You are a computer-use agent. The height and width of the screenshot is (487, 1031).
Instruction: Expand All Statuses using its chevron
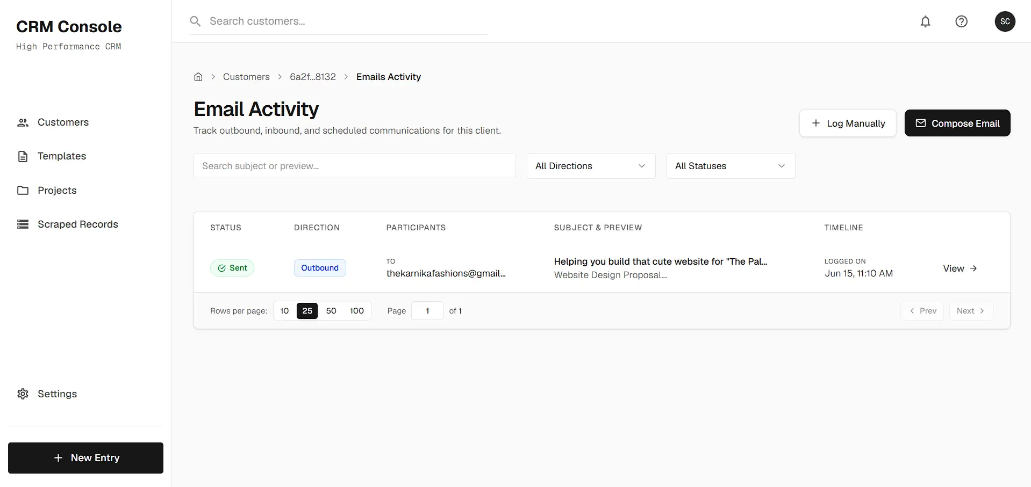[x=781, y=166]
